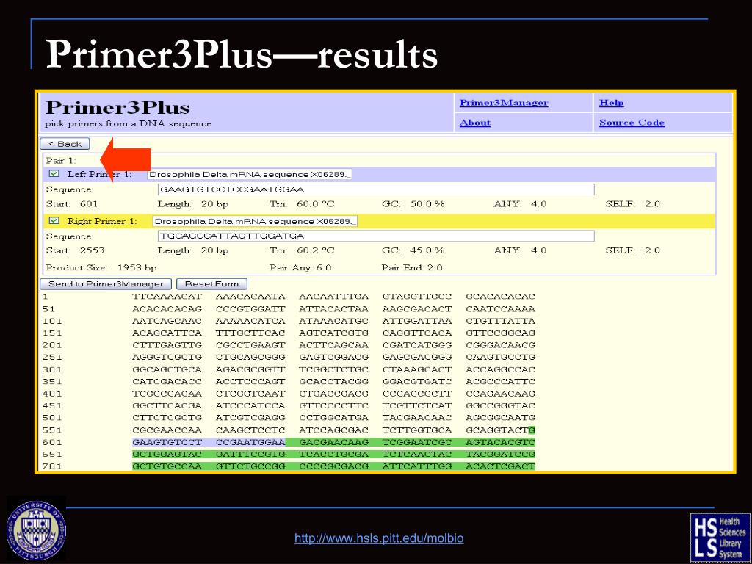Click the sequence block GCACACACAC in row 1

tap(500, 297)
